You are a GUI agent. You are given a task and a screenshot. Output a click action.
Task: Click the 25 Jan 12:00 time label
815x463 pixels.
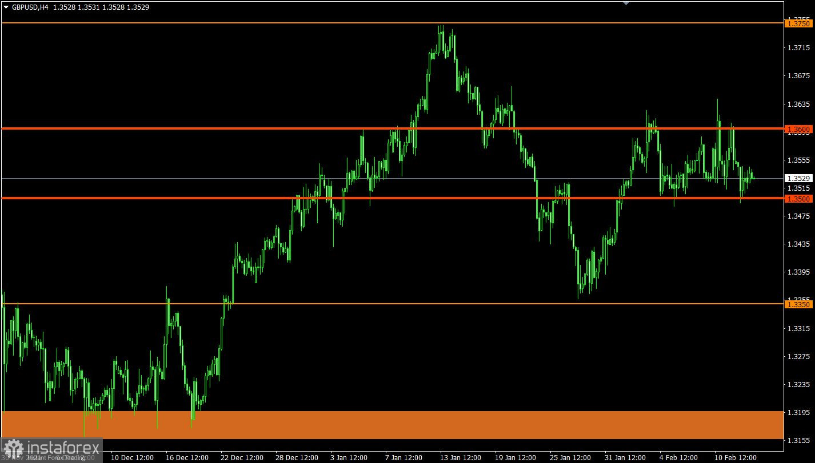[x=570, y=458]
